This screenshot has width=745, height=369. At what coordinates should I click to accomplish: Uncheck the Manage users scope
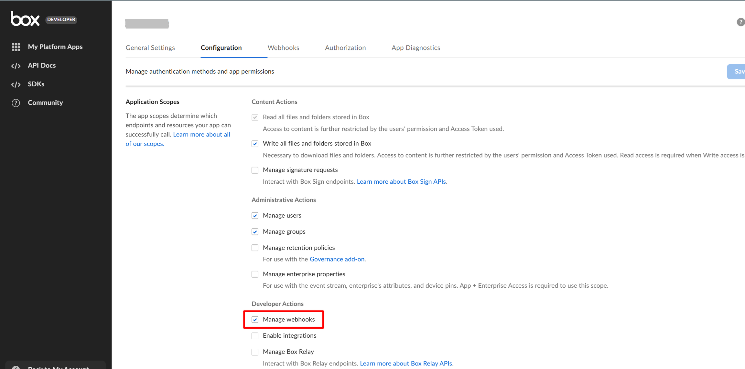click(x=255, y=216)
